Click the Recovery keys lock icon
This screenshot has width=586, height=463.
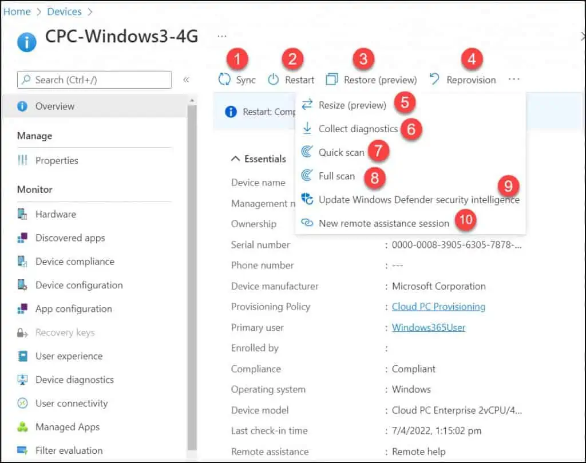point(22,332)
